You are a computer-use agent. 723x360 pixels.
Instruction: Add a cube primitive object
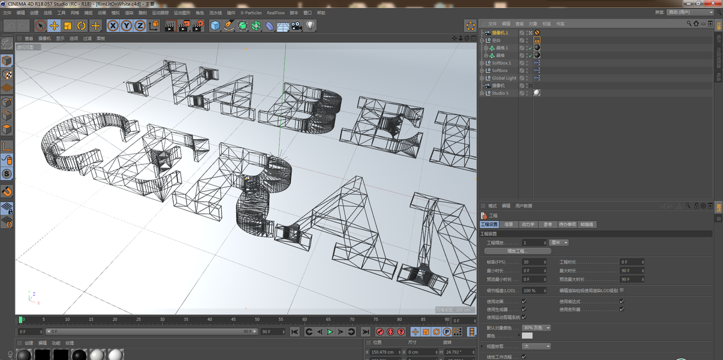coord(215,26)
